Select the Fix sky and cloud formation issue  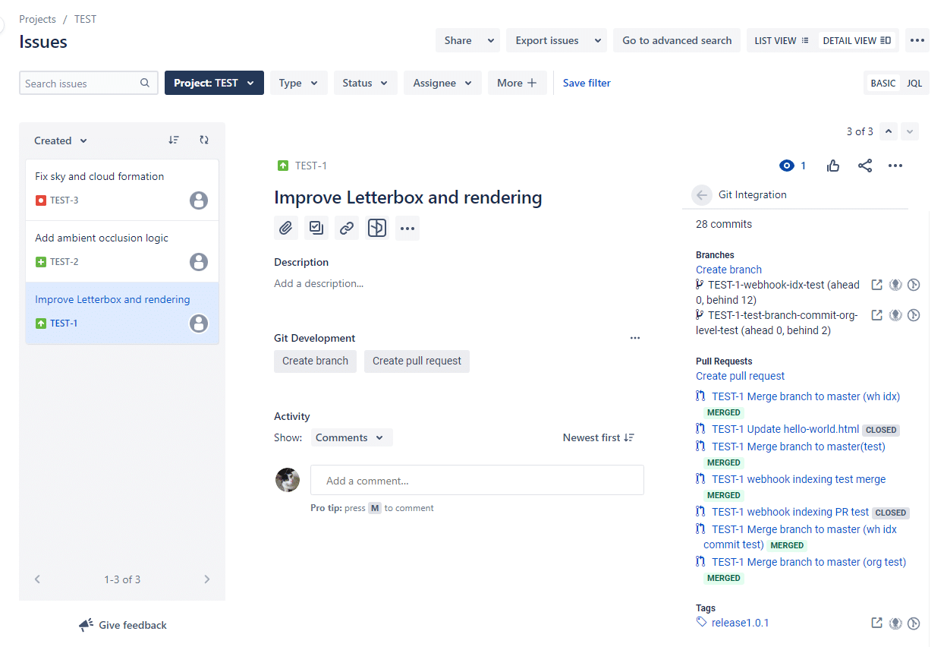click(x=99, y=176)
